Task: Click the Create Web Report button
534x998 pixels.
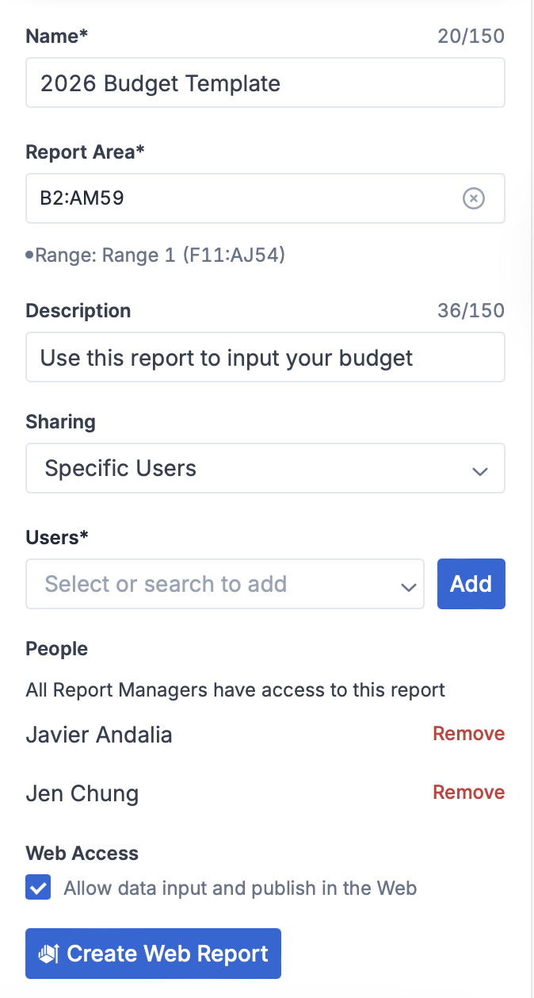Action: 153,954
